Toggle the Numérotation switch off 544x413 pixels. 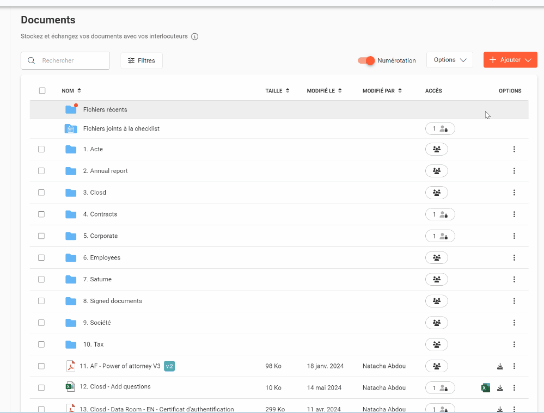pos(366,60)
